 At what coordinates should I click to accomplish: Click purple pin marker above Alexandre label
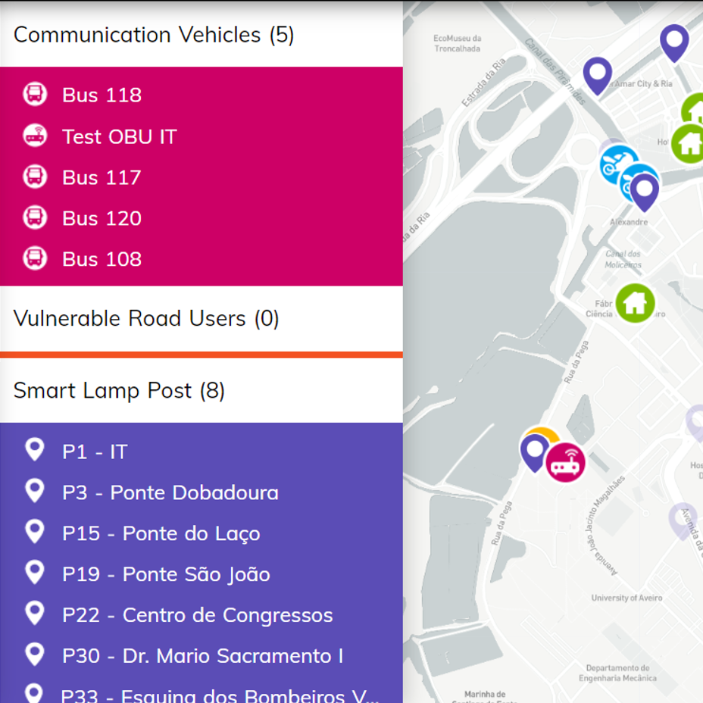[x=644, y=192]
